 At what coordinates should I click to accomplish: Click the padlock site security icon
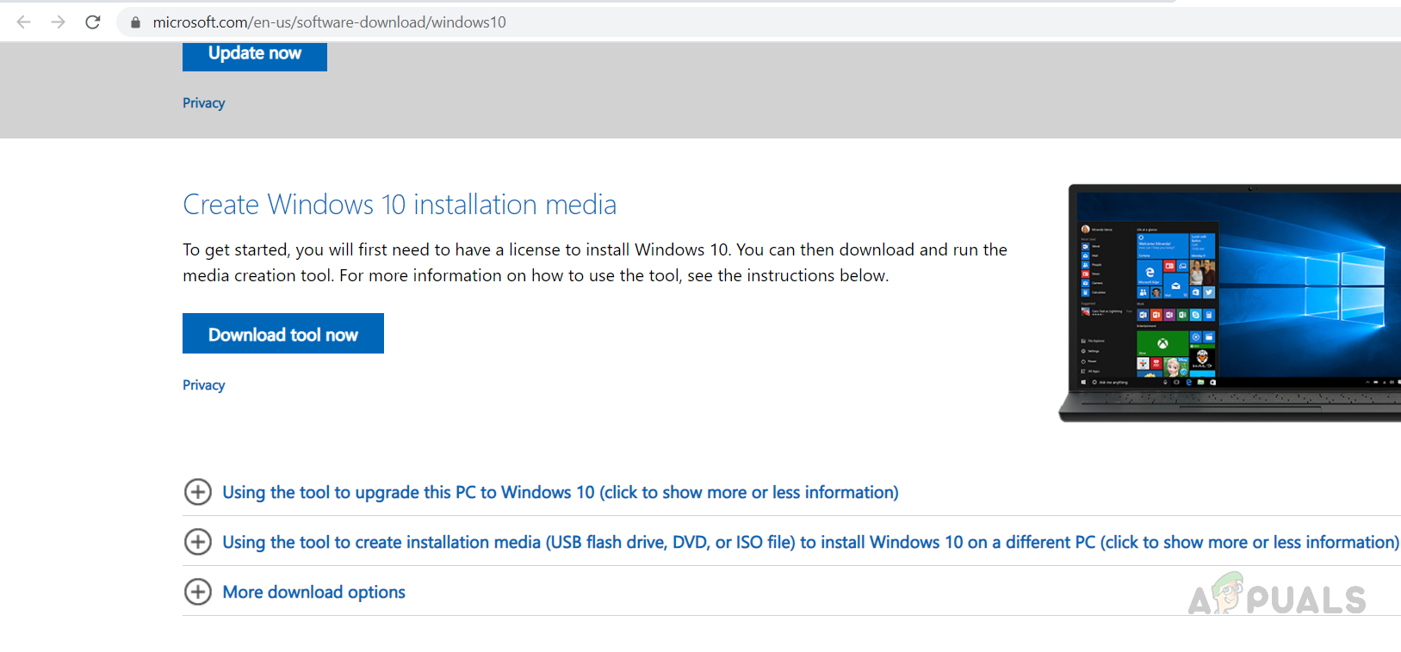point(135,22)
